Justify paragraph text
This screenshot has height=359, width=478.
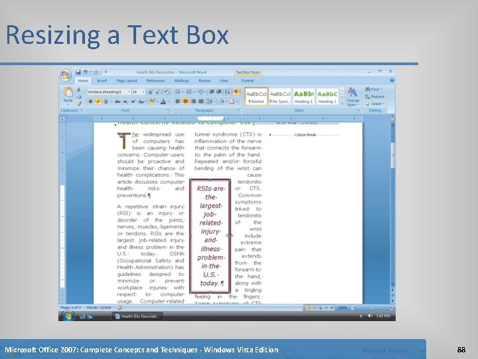tap(201, 101)
